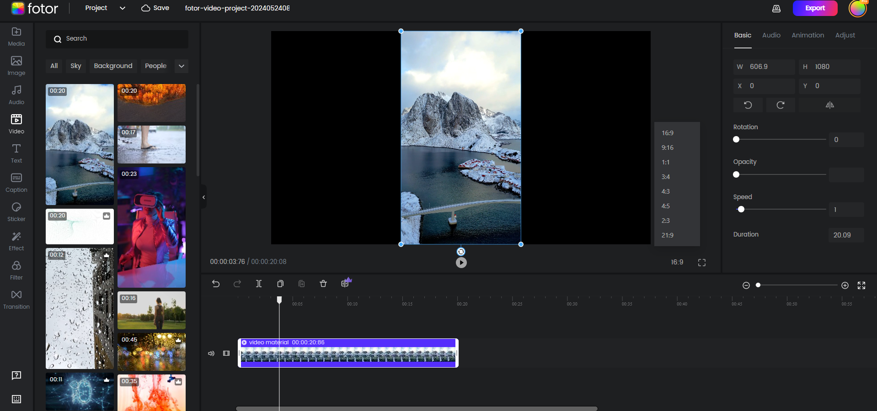Choose the 1:1 aspect ratio
Image resolution: width=877 pixels, height=411 pixels.
677,162
